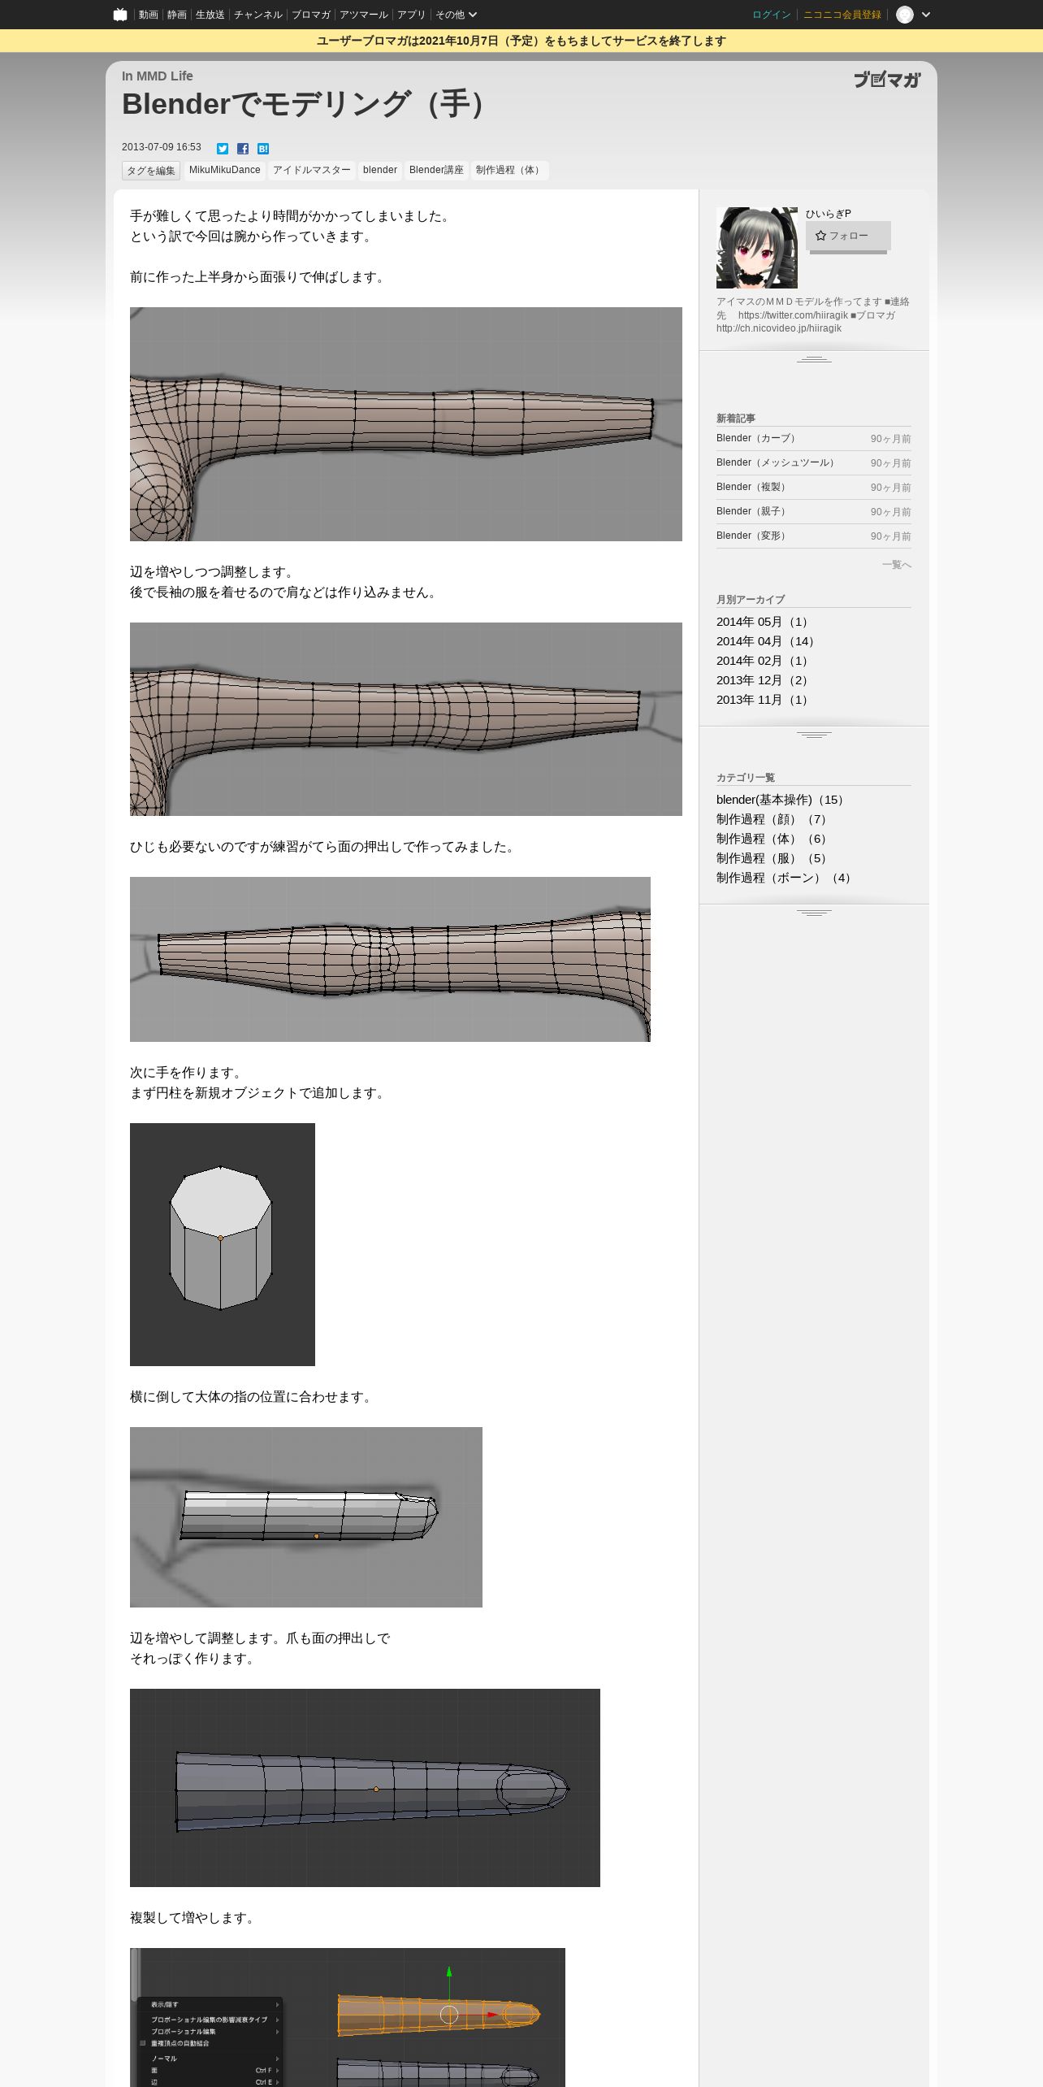This screenshot has width=1043, height=2087.
Task: Open the 動画 menu item
Action: tap(148, 15)
